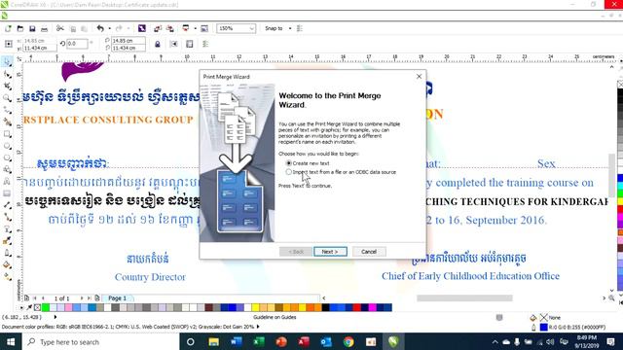Select the Polygon tool
623x350 pixels.
(x=7, y=157)
